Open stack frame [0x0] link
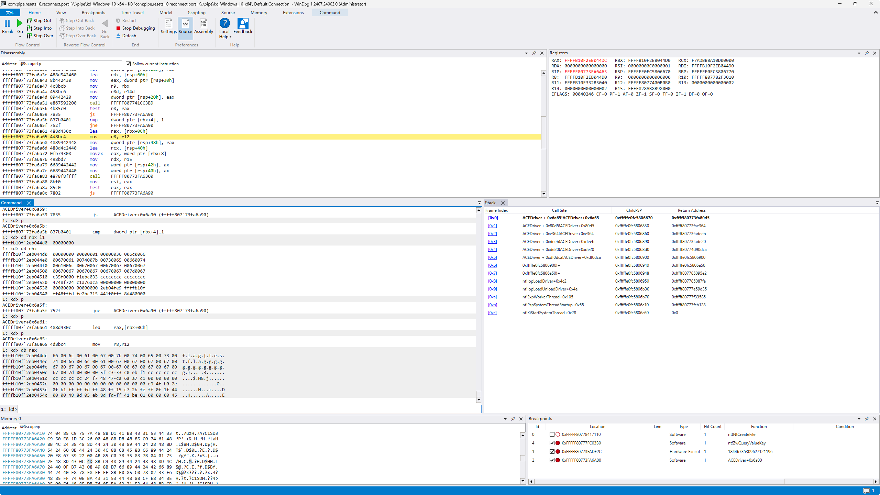 tap(493, 218)
